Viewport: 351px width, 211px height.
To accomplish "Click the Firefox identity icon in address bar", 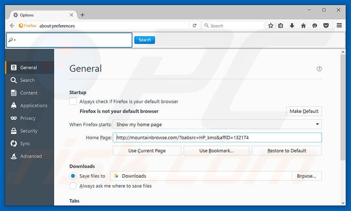I will tap(28, 26).
